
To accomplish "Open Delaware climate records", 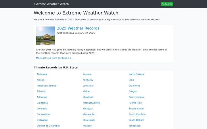I will point(42,120).
